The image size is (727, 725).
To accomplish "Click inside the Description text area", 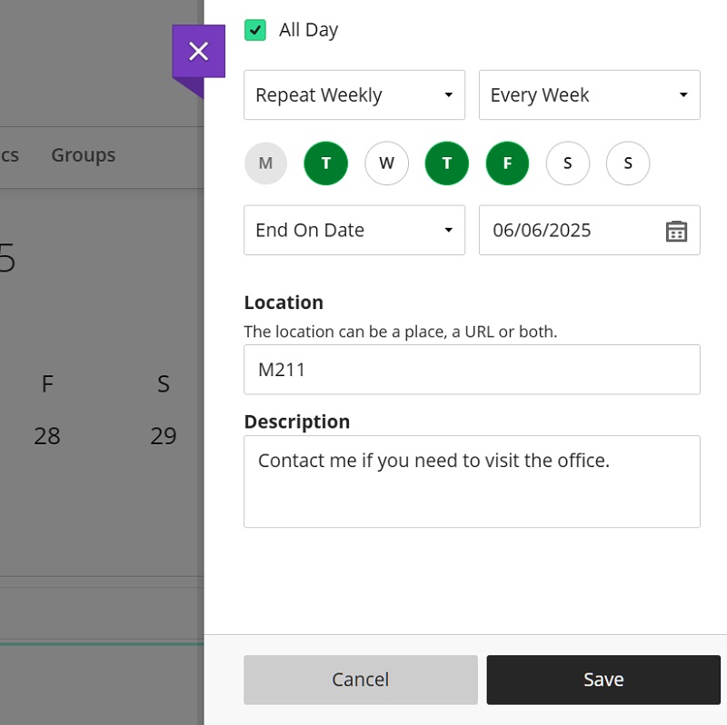I will click(472, 482).
